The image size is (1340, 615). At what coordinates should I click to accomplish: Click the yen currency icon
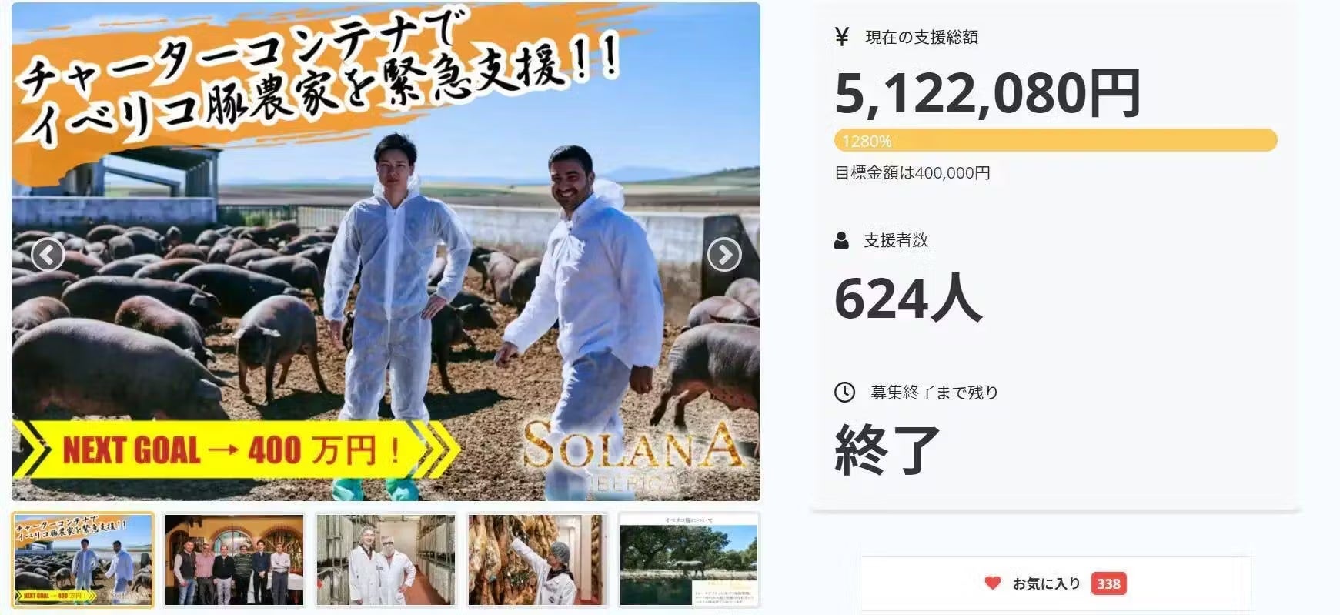[x=842, y=36]
